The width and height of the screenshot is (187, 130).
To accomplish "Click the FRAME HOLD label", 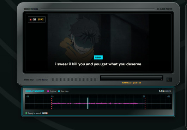I will (29, 79).
